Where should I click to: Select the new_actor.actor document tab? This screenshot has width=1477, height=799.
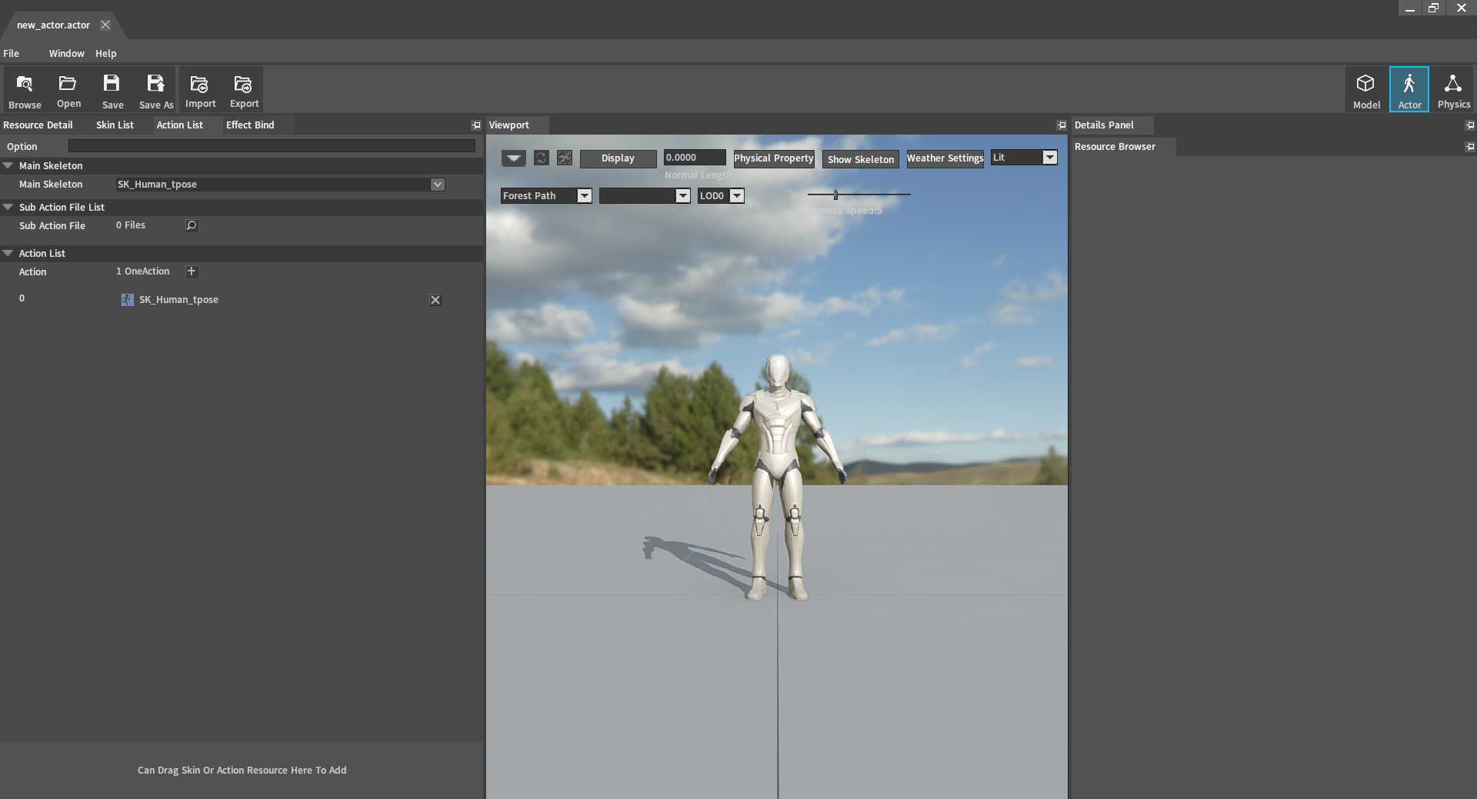click(53, 25)
